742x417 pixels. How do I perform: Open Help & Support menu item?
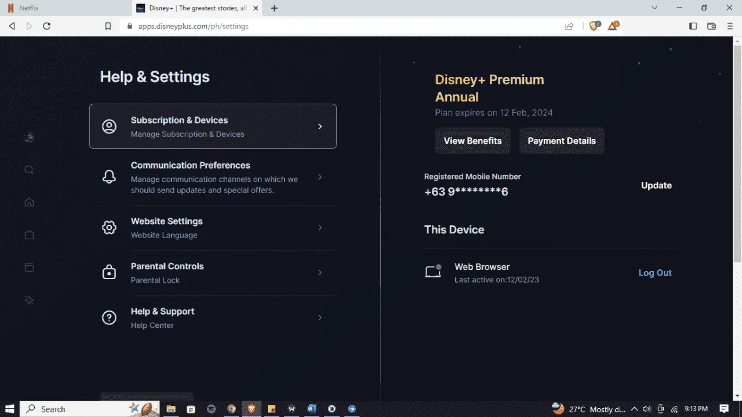click(213, 318)
